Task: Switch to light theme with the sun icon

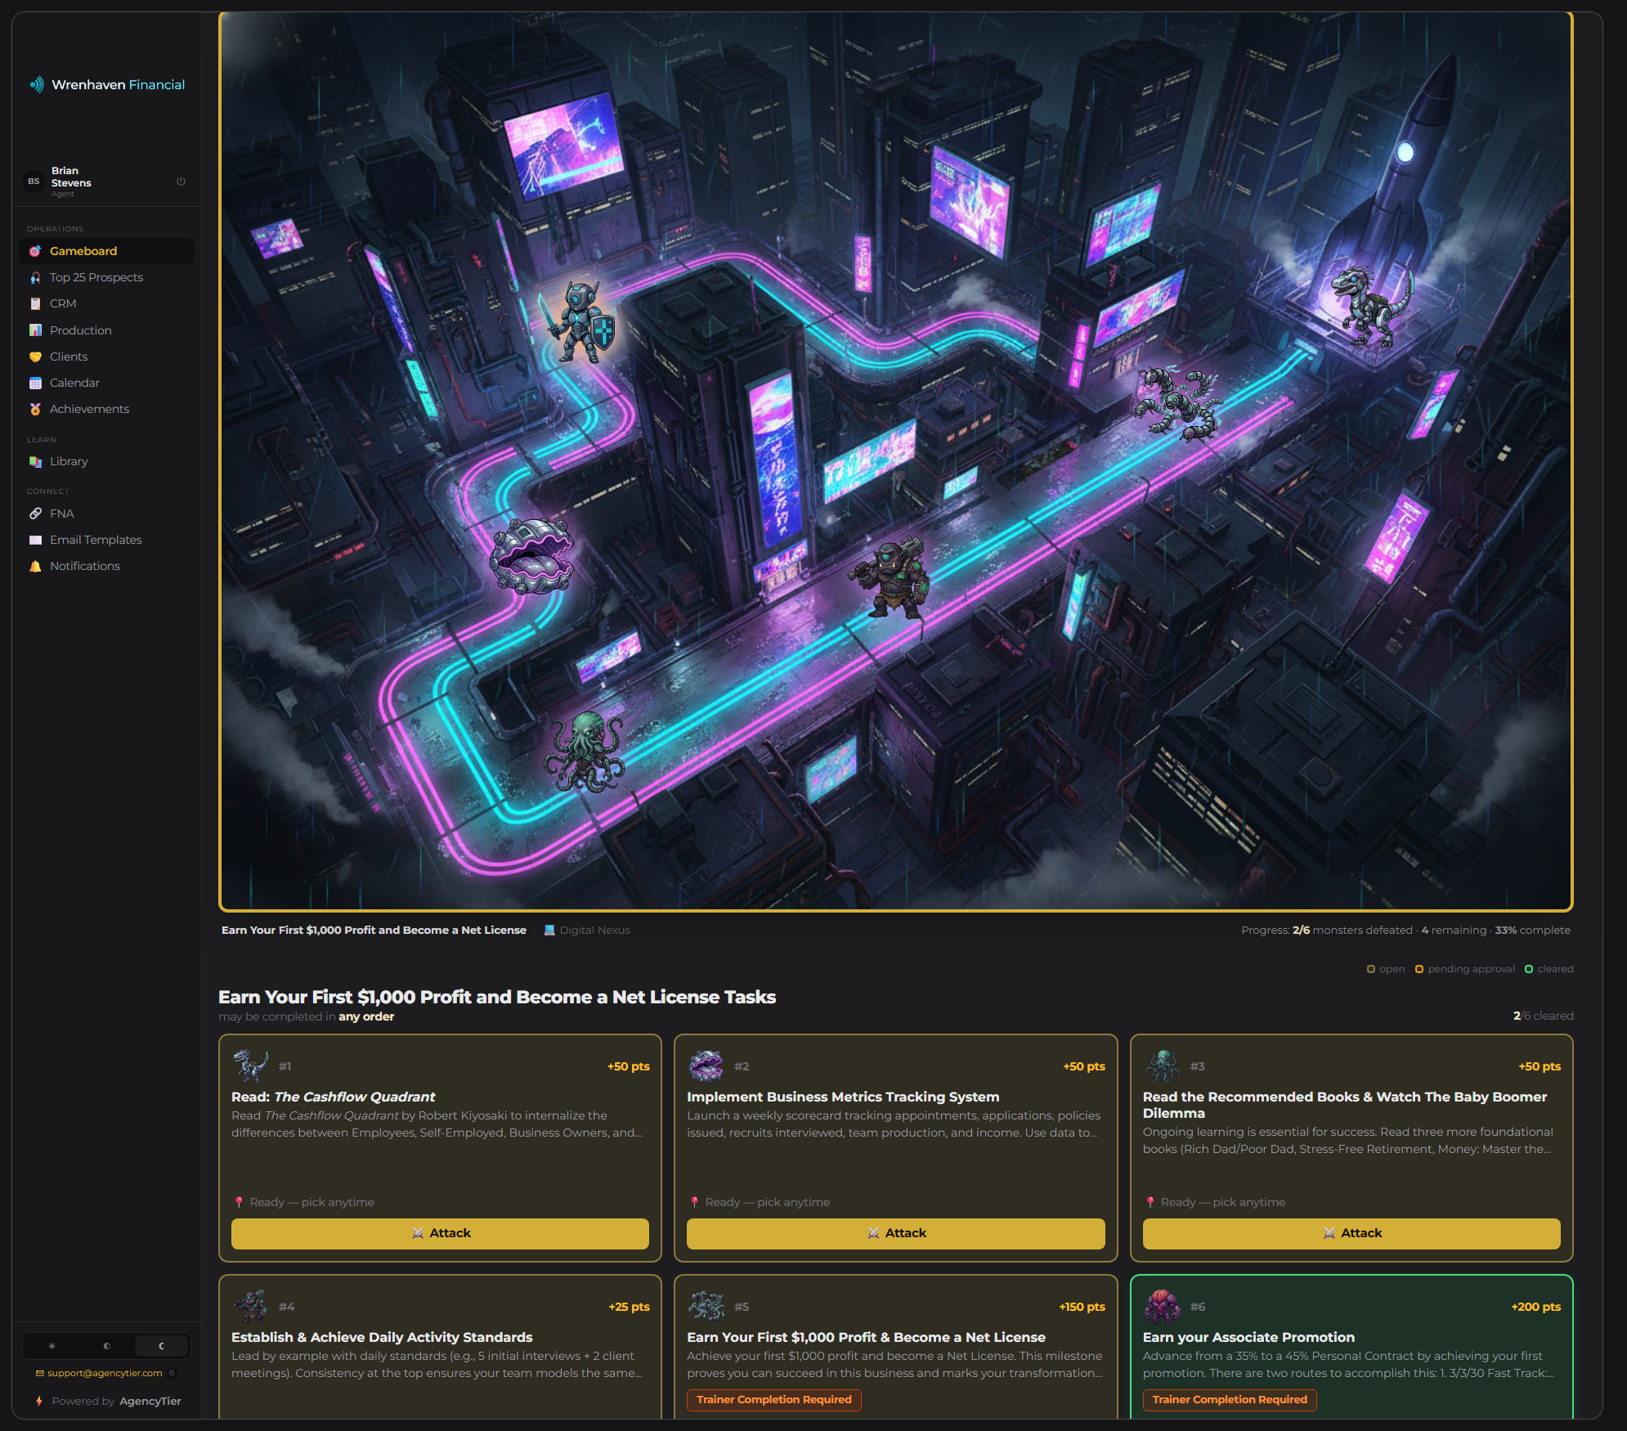Action: coord(52,1345)
